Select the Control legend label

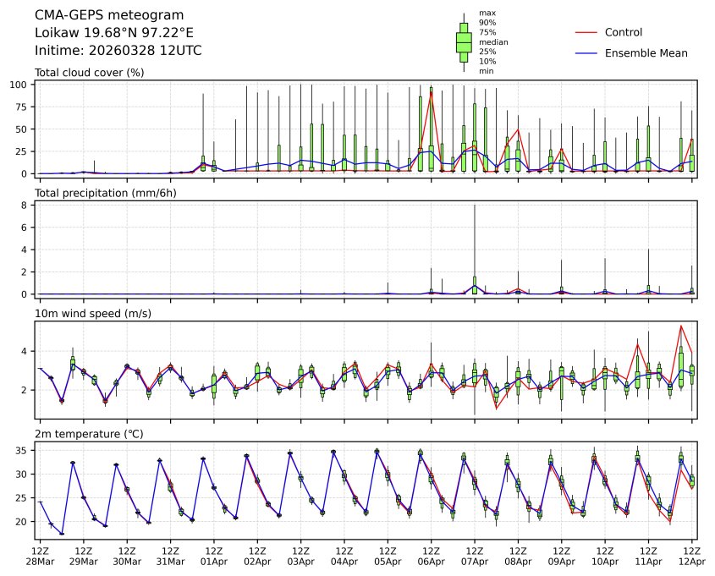624,33
